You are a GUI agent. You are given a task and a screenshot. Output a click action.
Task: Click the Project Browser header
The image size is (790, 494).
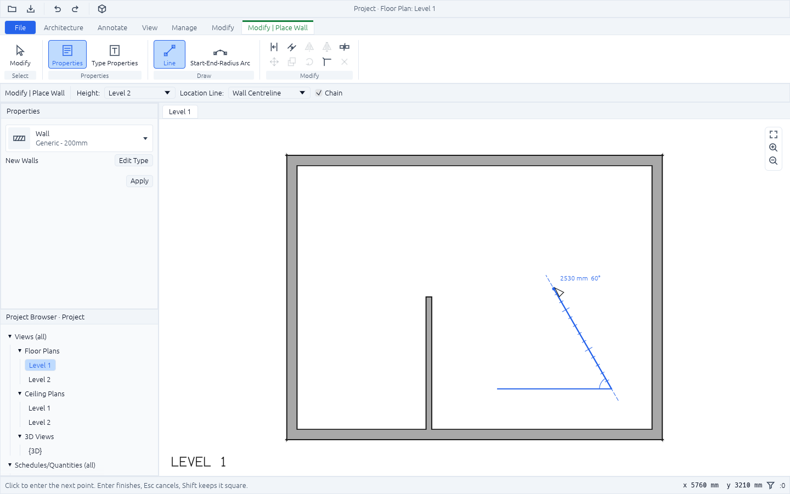tap(80, 317)
